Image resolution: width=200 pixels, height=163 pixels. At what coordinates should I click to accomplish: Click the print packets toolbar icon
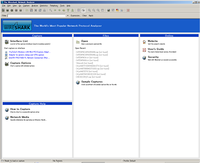[44, 10]
